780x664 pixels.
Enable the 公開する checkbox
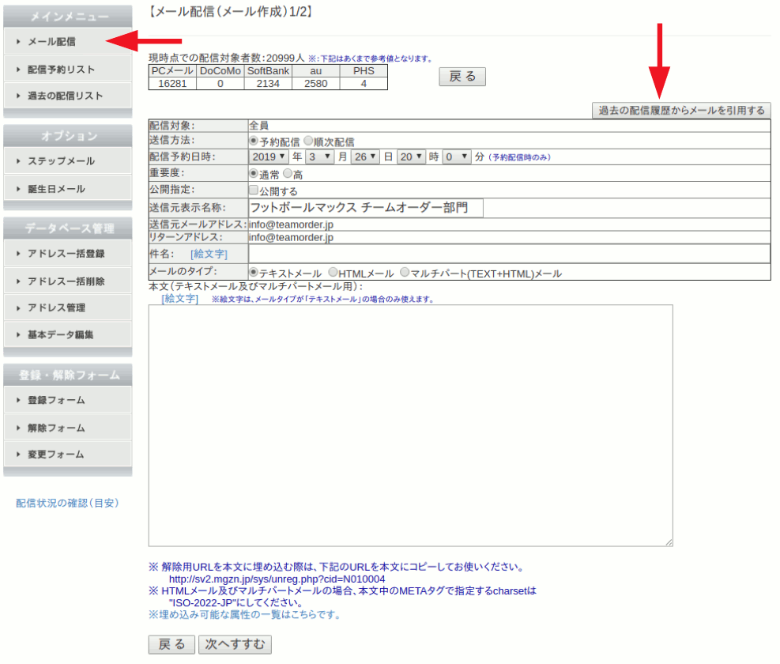[x=254, y=191]
